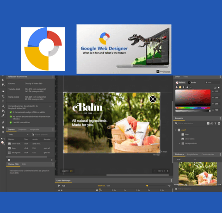Open Validador de anuncios panel options menu
This screenshot has width=222, height=213.
(53, 77)
